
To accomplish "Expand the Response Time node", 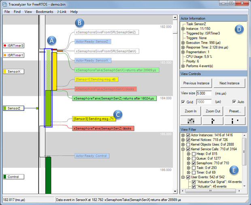I will tap(183, 47).
